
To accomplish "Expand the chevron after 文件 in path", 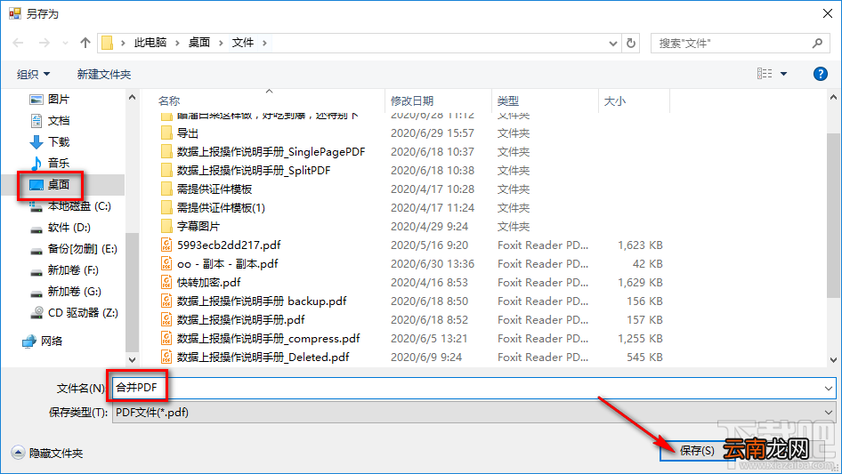I will click(264, 43).
